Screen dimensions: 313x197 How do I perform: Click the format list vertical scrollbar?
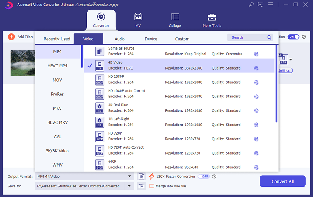click(x=276, y=83)
